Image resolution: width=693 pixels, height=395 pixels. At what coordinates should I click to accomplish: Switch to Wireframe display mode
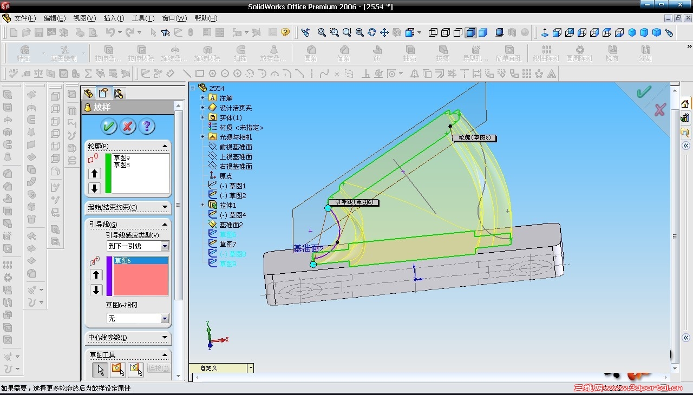pyautogui.click(x=433, y=32)
